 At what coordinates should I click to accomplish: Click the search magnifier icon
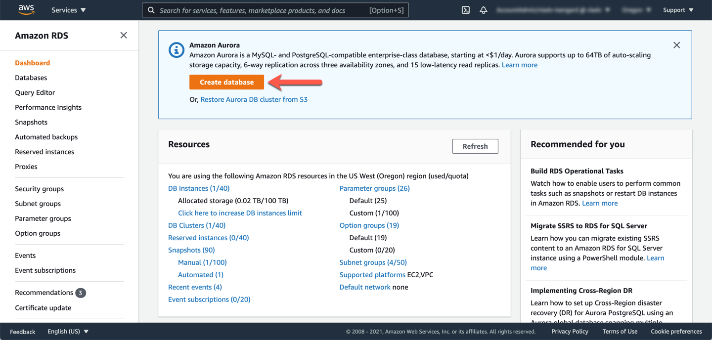pyautogui.click(x=151, y=10)
